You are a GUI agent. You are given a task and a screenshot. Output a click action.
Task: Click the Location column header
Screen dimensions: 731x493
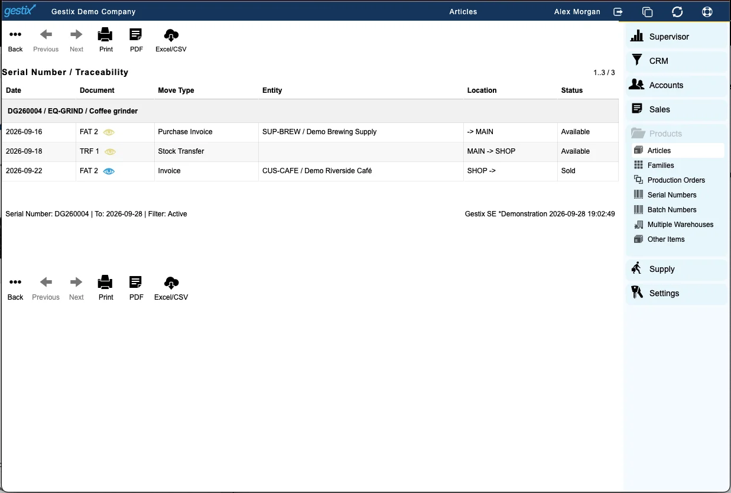coord(482,90)
